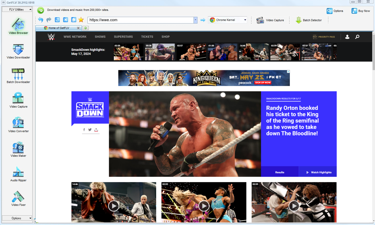Image resolution: width=375 pixels, height=225 pixels.
Task: Open the WWE NETWORK menu item
Action: pos(75,37)
